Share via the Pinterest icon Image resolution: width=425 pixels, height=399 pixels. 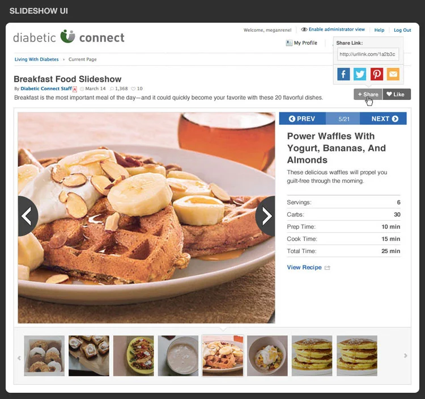(377, 74)
